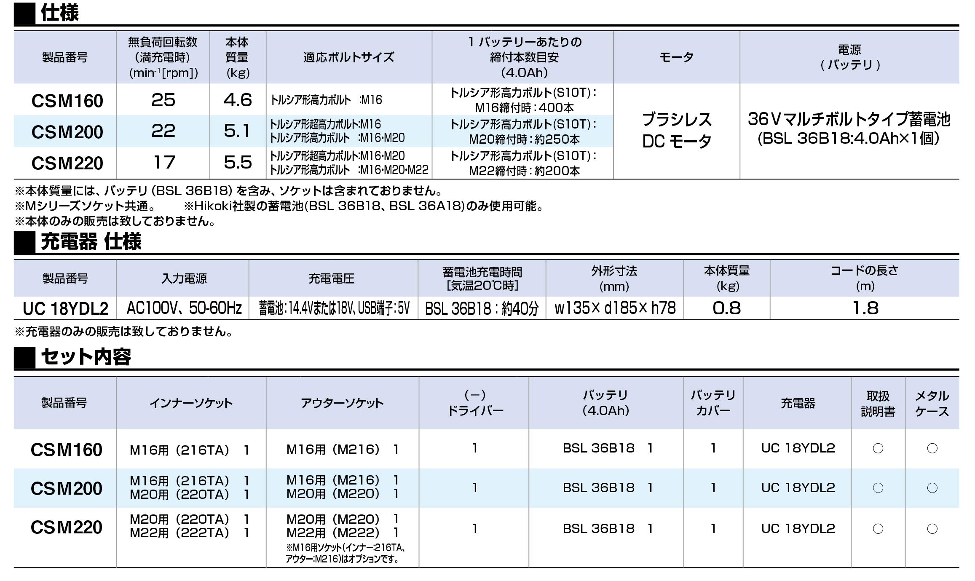
Task: Click CSM160 in the セット内容 table
Action: pyautogui.click(x=67, y=450)
